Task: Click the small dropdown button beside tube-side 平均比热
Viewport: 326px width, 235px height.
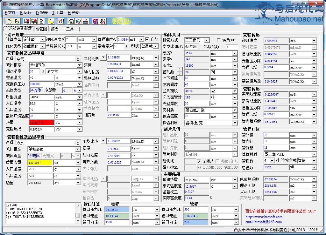Action: click(x=103, y=141)
